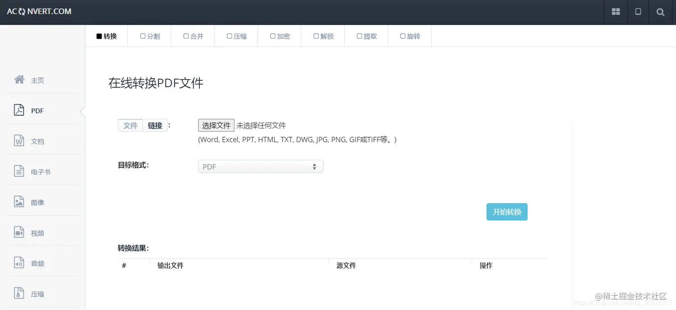Open 文档 section label in sidebar
The height and width of the screenshot is (310, 676).
38,142
